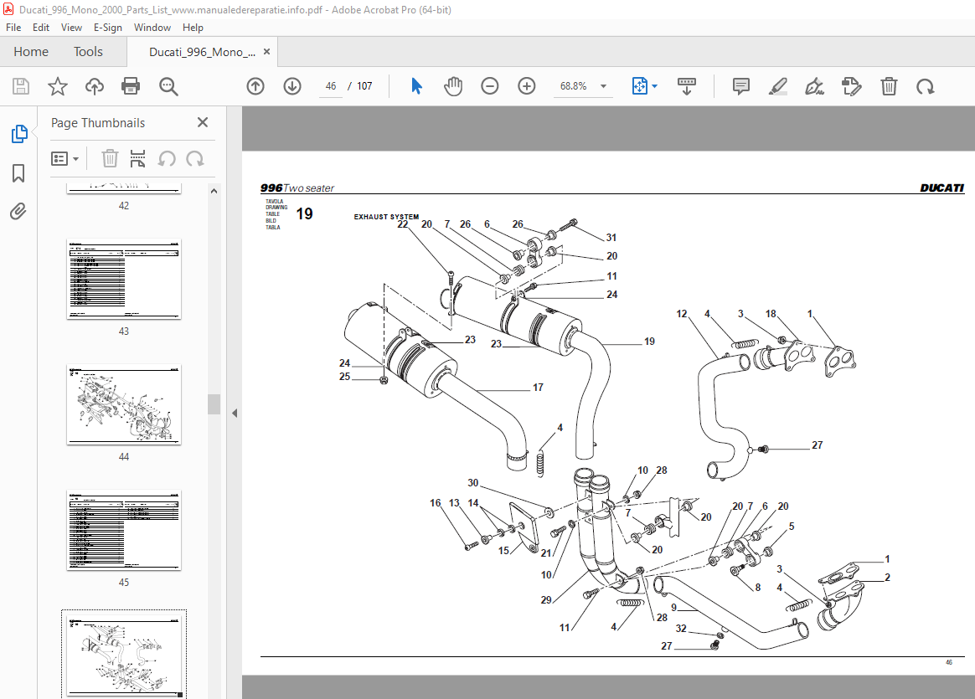Screen dimensions: 975x699
Task: Switch to the Home tab
Action: coord(31,52)
